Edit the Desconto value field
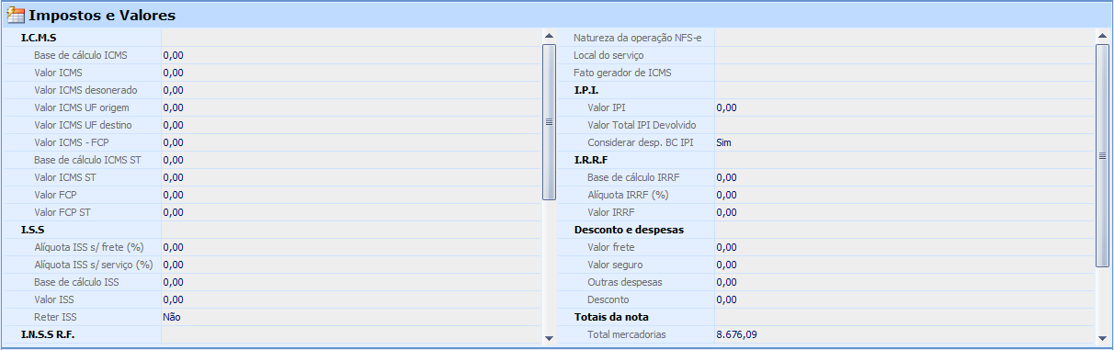1114x350 pixels. (x=904, y=299)
